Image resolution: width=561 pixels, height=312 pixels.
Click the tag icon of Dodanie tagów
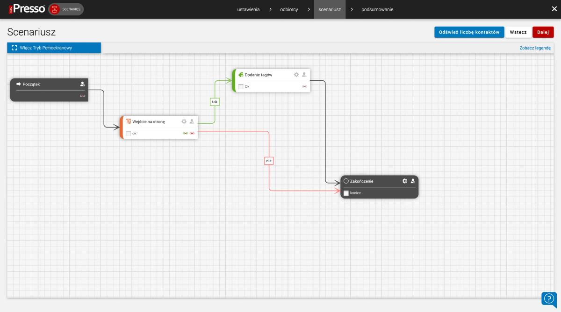[x=241, y=75]
